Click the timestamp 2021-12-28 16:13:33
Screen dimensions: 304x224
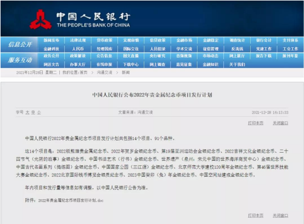pyautogui.click(x=270, y=113)
